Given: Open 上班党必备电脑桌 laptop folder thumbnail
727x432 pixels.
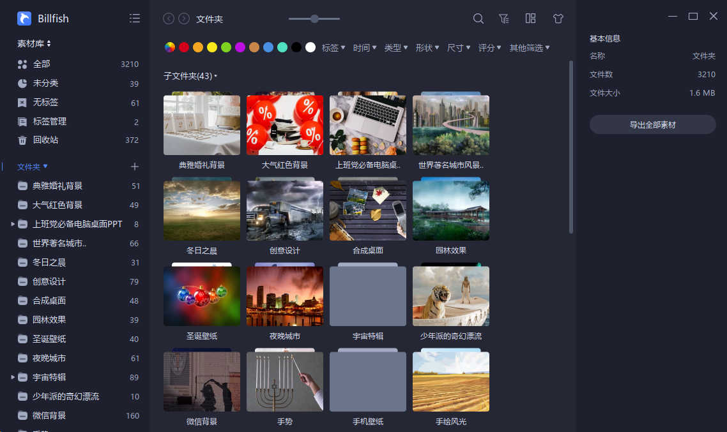Looking at the screenshot, I should [368, 124].
